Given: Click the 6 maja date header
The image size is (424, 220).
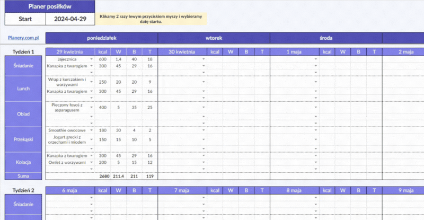Looking at the screenshot, I should click(70, 190).
